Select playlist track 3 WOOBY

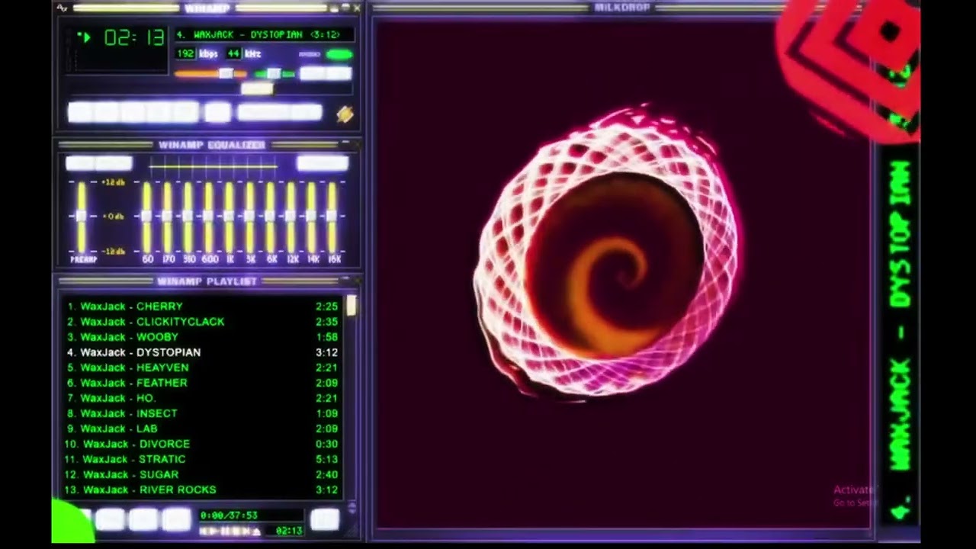pyautogui.click(x=202, y=337)
